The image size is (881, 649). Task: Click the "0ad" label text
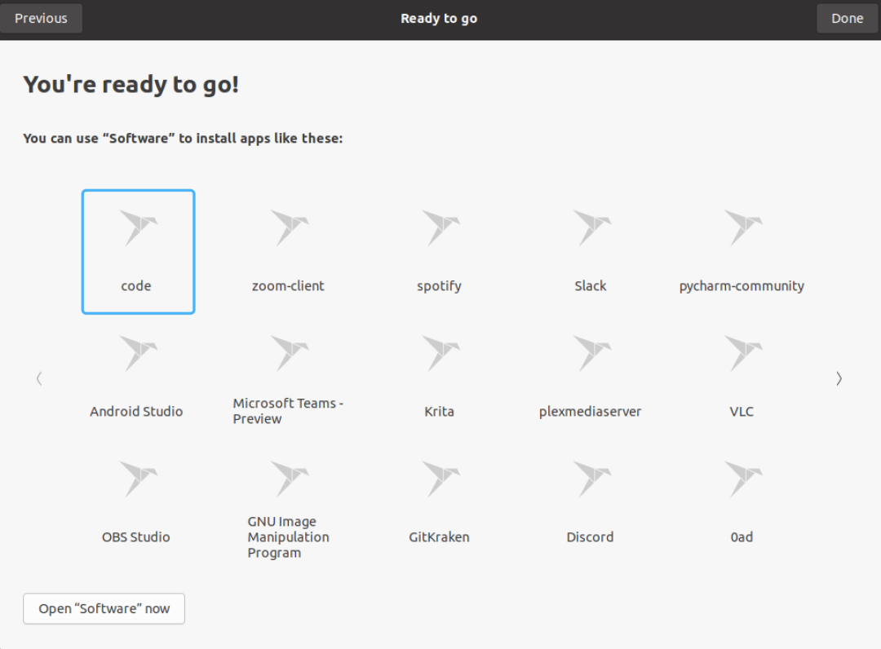pyautogui.click(x=742, y=537)
